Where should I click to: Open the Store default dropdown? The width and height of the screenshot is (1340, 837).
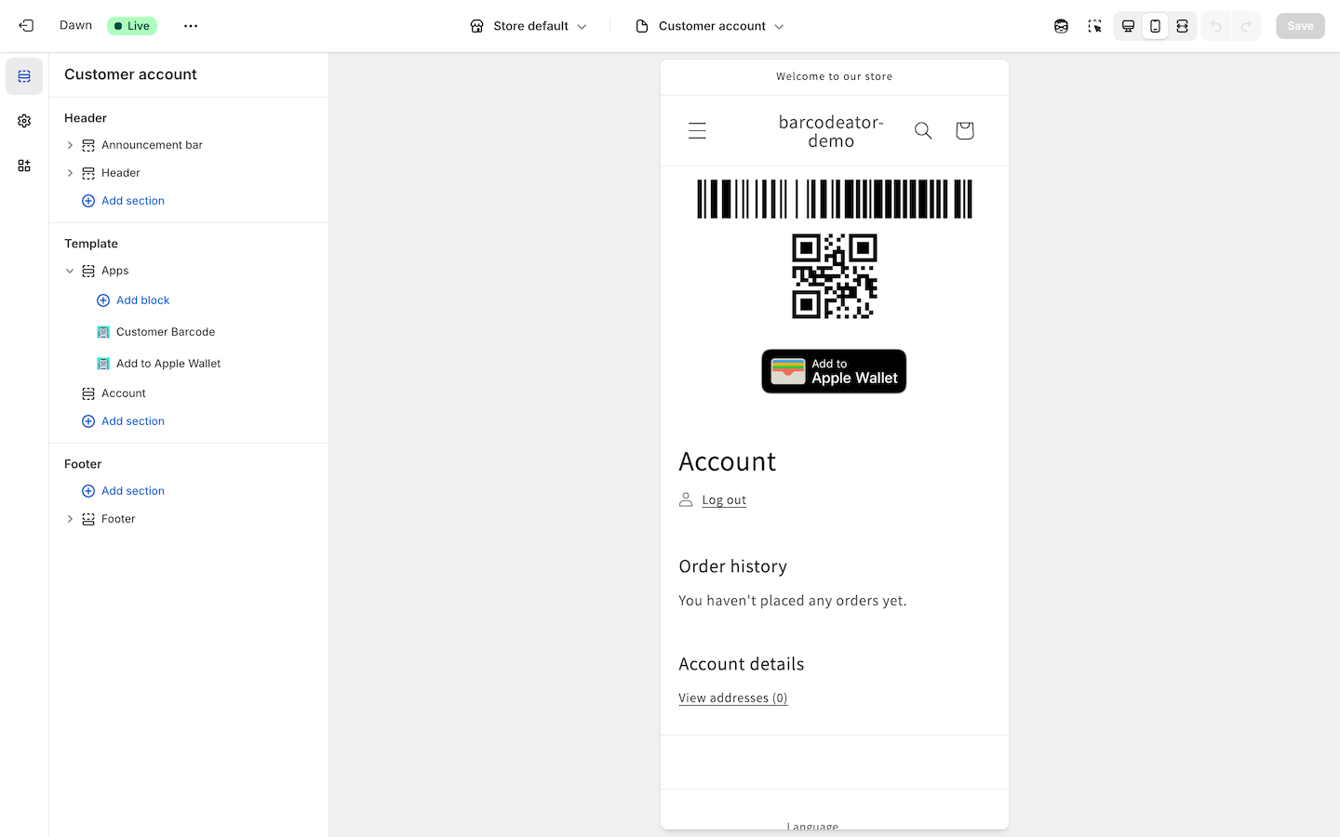[x=528, y=25]
